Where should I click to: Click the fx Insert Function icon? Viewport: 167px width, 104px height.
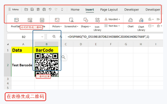click(x=61, y=37)
